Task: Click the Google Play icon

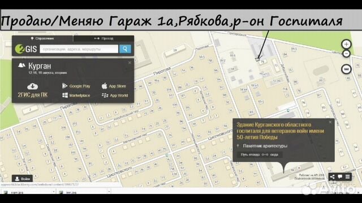Action: click(64, 86)
